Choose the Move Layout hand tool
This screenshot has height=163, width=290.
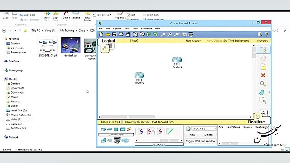click(263, 58)
